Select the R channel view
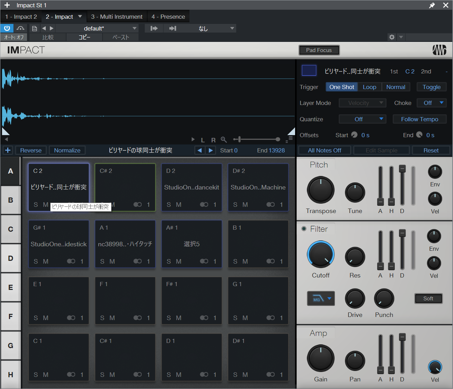Viewport: 453px width, 389px height. [213, 140]
